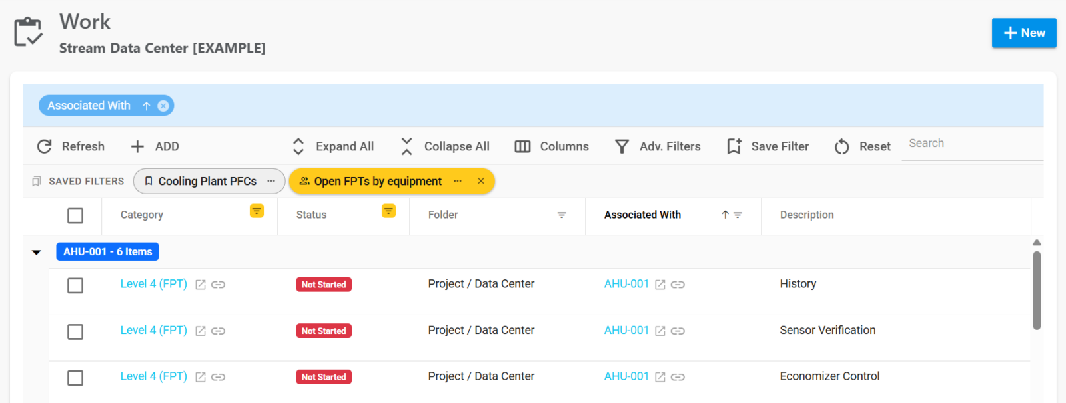This screenshot has height=403, width=1066.
Task: Check the Sensor Verification row checkbox
Action: 75,332
